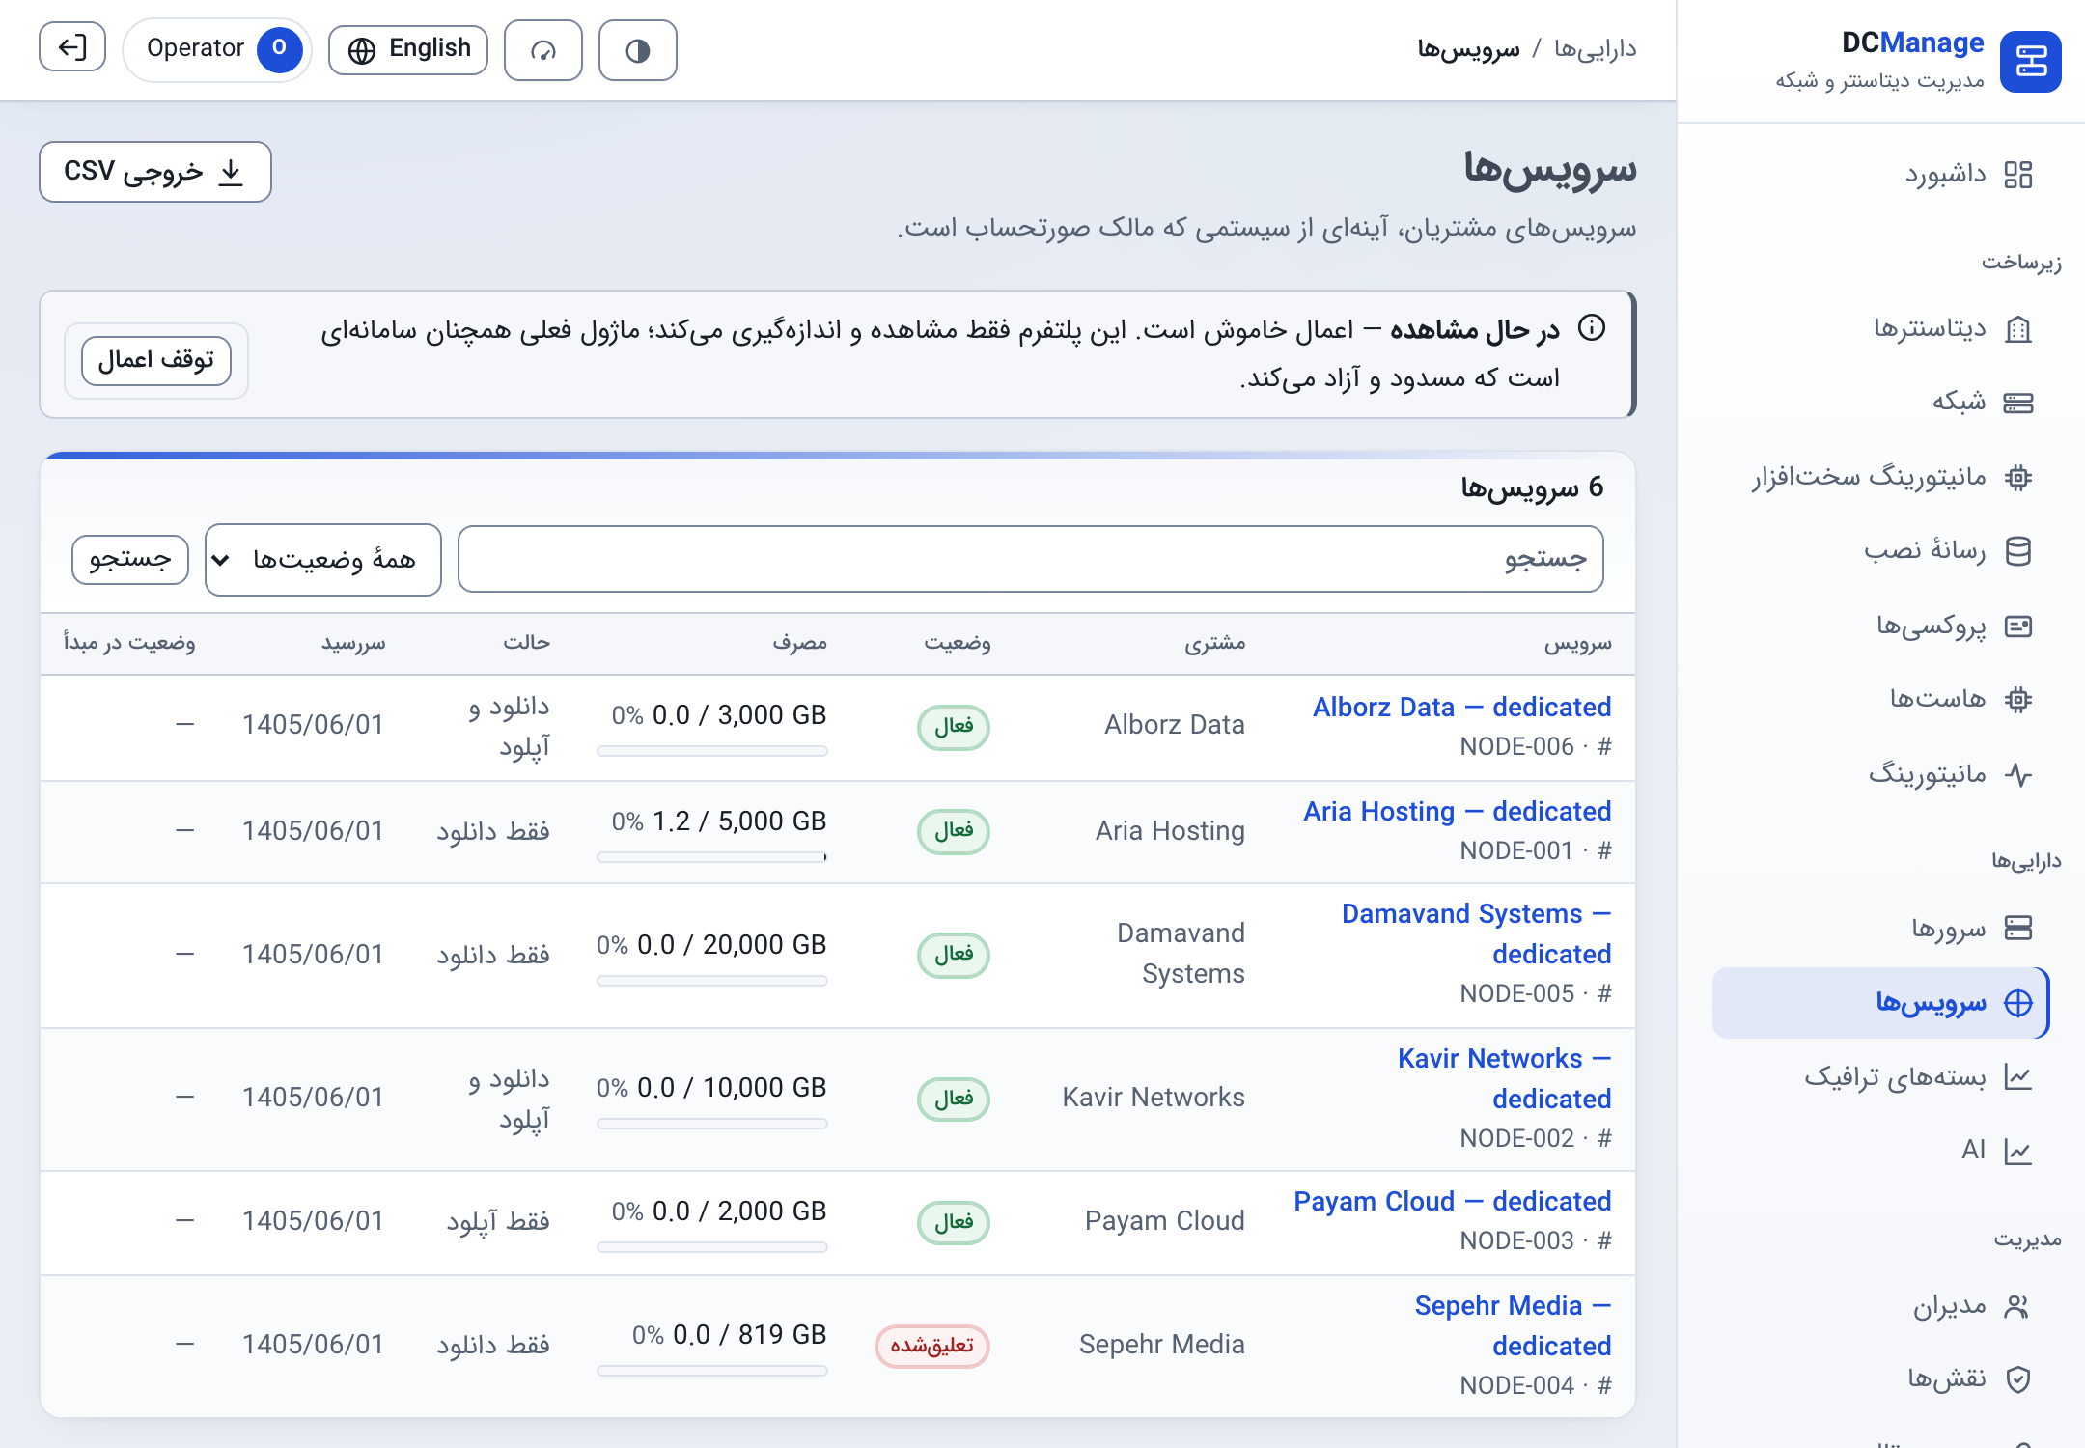2085x1448 pixels.
Task: Open همهٔ وضعیت‌ها status filter dropdown
Action: 323,560
